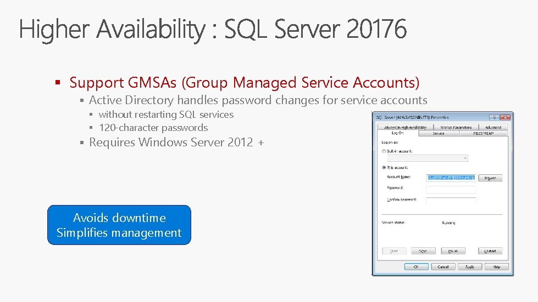Screen dimensions: 538x302
Task: Select the This account radio button
Action: tap(384, 168)
